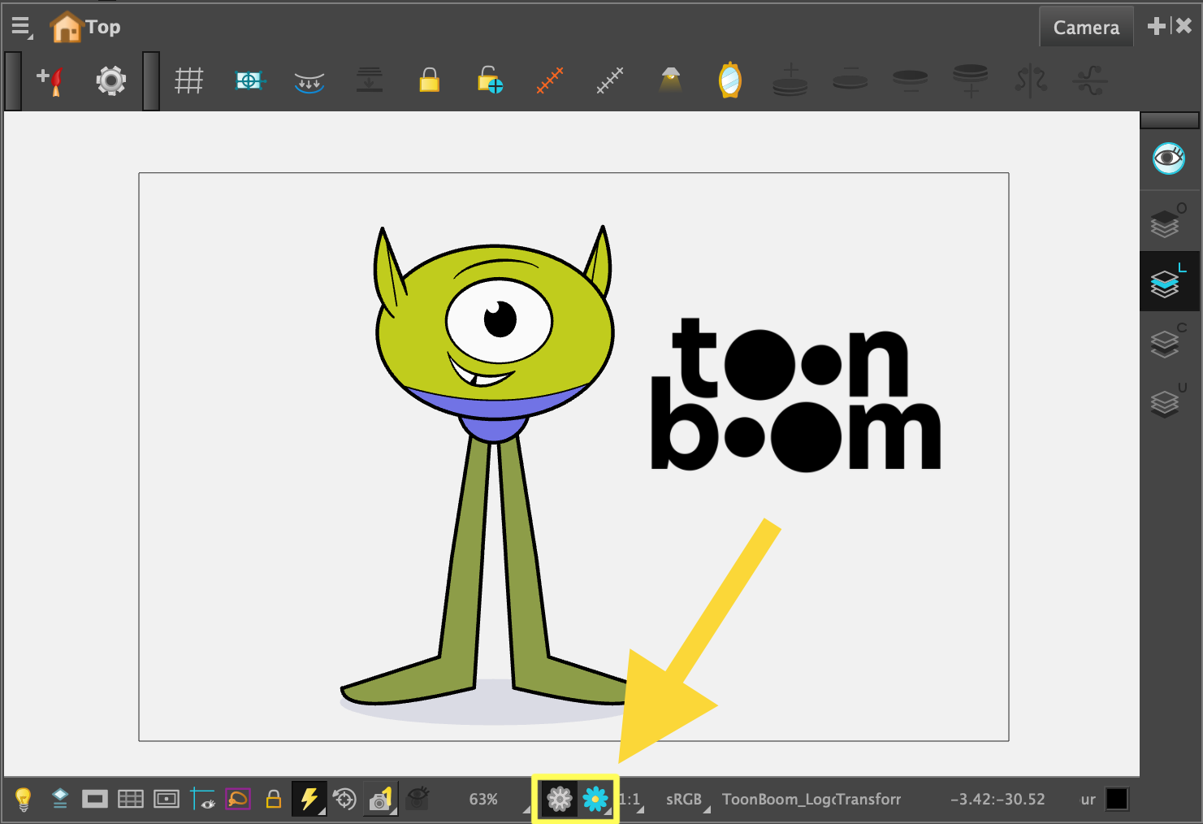The height and width of the screenshot is (824, 1203).
Task: Click the black color swatch in status bar
Action: pos(1117,800)
